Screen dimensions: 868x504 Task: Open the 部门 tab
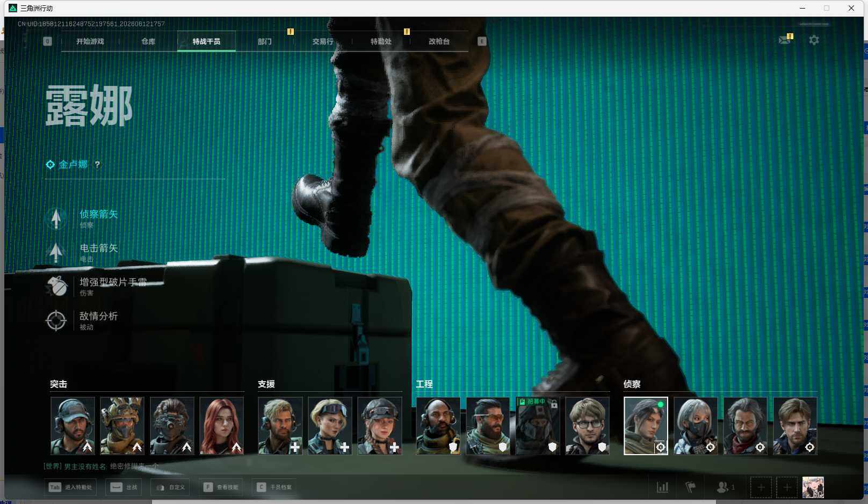(265, 41)
